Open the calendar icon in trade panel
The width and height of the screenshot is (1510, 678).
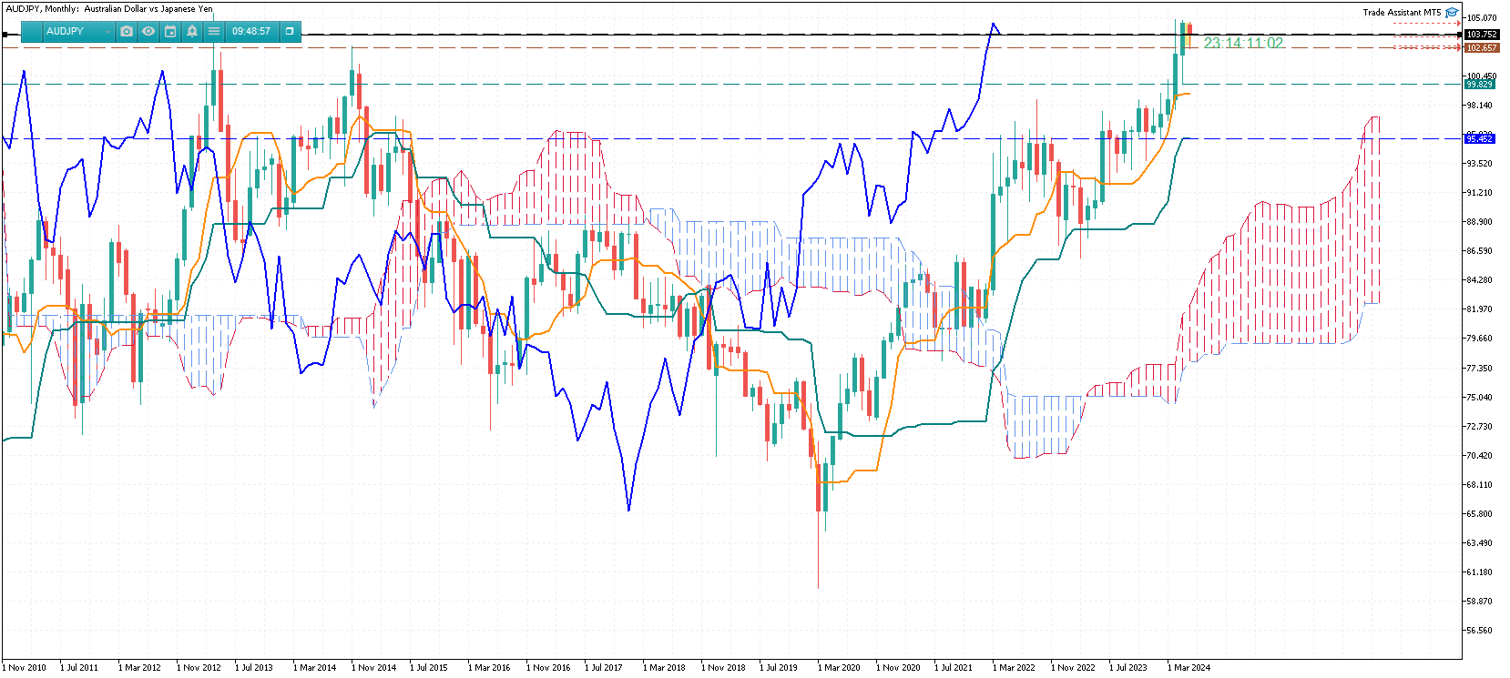pos(170,31)
